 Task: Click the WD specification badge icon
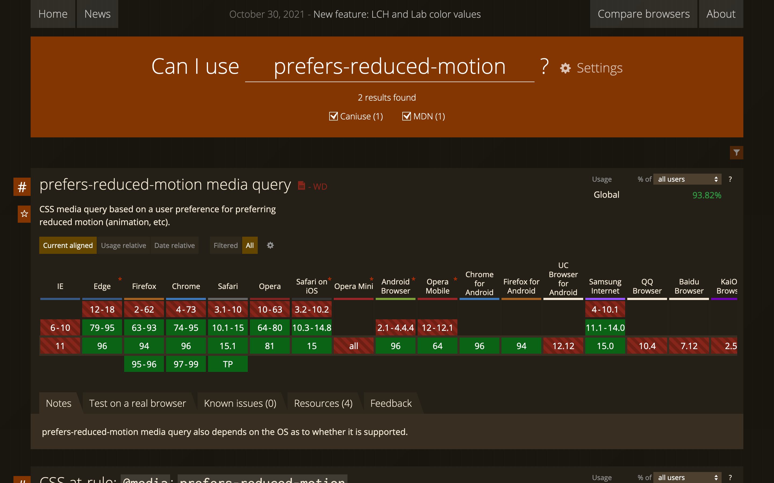[x=301, y=186]
